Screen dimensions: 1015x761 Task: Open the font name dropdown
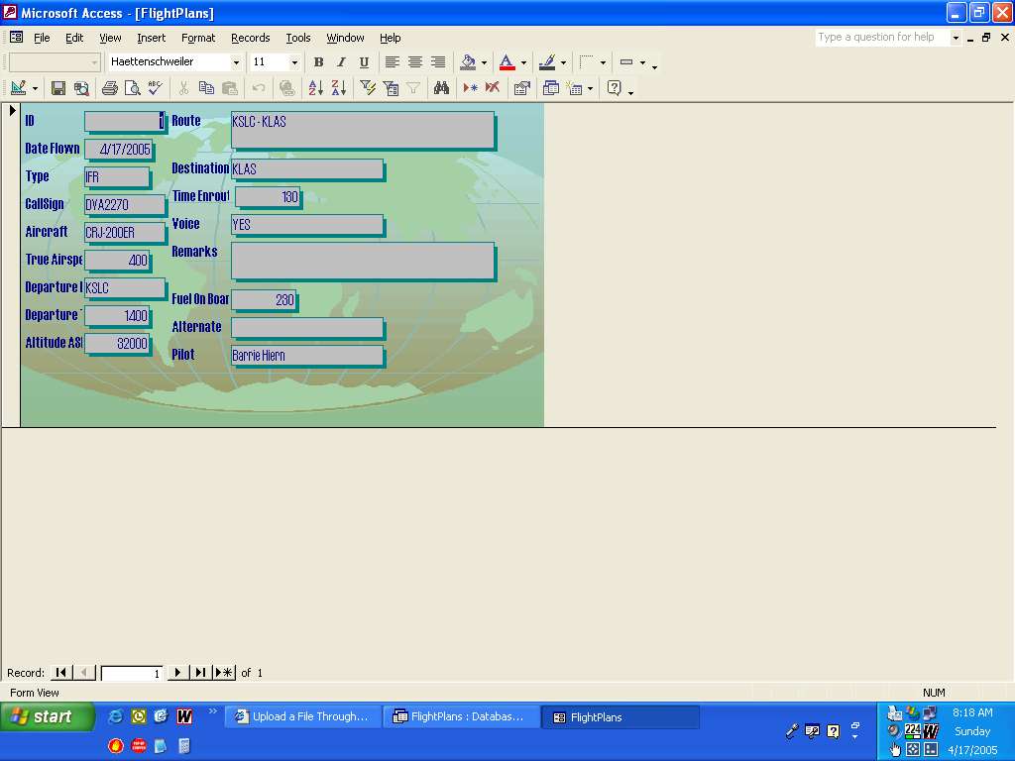(x=236, y=61)
